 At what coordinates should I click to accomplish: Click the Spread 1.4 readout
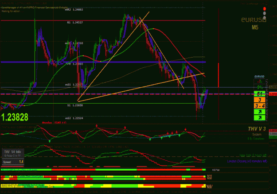click(13, 162)
